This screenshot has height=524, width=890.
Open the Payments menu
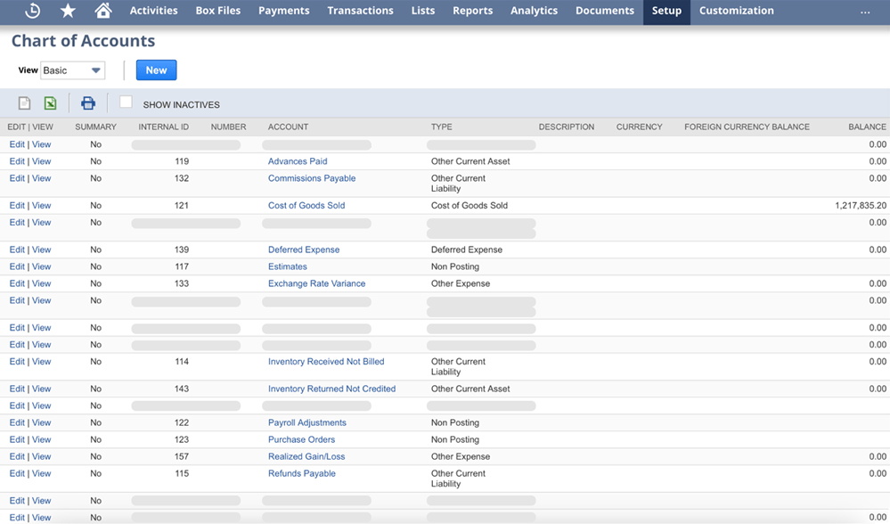pyautogui.click(x=284, y=11)
